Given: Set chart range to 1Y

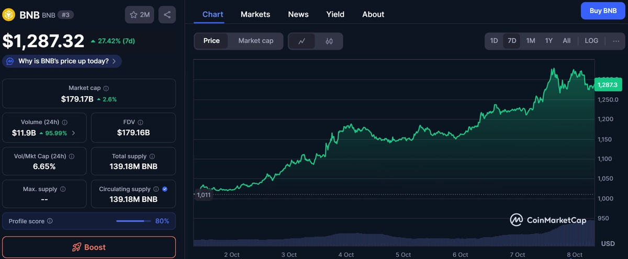Looking at the screenshot, I should click(x=548, y=40).
